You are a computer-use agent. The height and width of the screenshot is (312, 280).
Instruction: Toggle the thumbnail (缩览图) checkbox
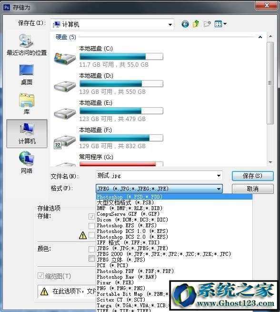tap(40, 276)
